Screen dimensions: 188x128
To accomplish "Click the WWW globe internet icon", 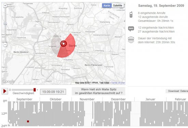I will click(x=131, y=40).
